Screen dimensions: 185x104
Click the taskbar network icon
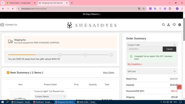(168, 102)
